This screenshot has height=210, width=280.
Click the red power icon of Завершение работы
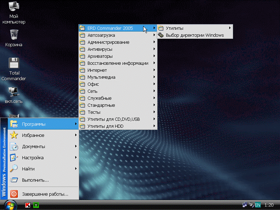(14, 194)
